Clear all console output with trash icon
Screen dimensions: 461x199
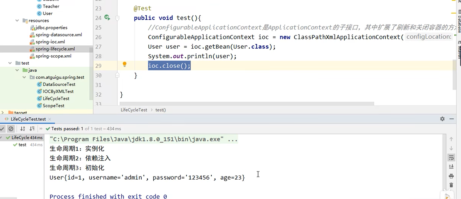coord(451,185)
